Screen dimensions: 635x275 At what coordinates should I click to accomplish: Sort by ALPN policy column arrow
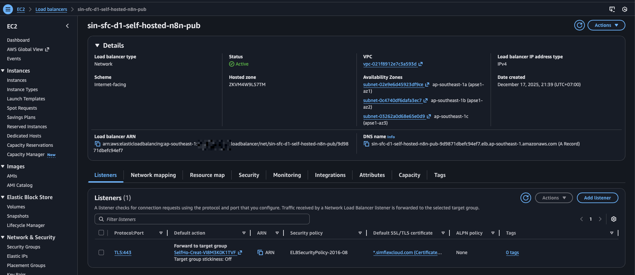pos(493,233)
